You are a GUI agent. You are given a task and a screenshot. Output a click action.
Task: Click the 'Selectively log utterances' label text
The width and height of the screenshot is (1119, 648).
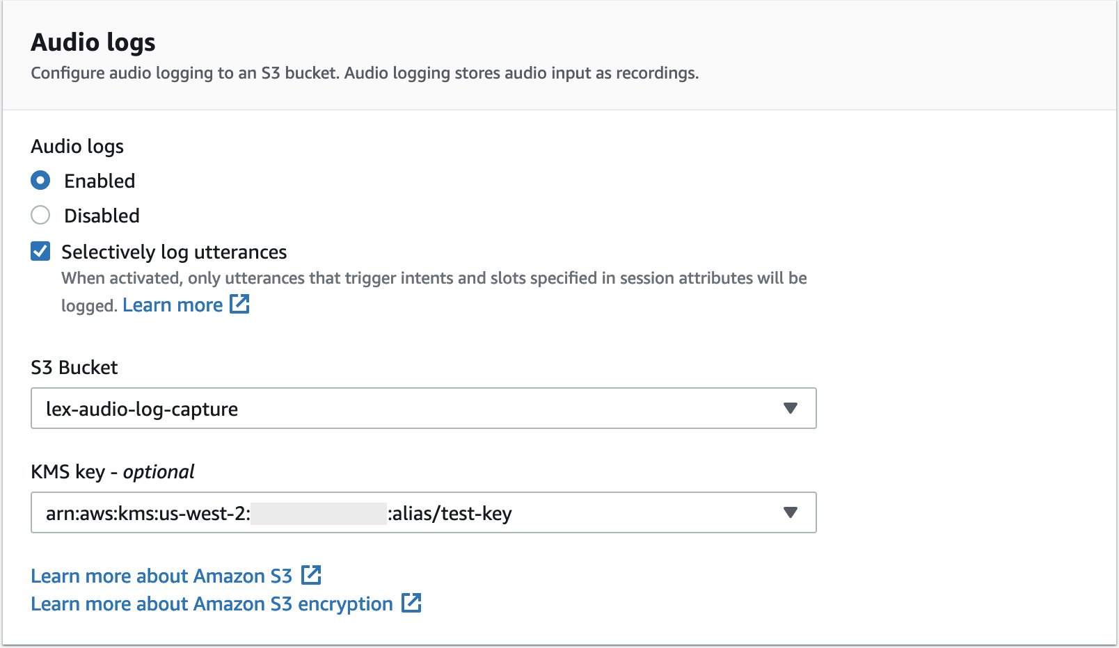(174, 252)
